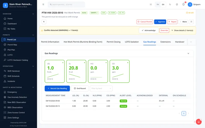Expand Show details for conflict items
This screenshot has height=128, width=205.
tap(182, 30)
